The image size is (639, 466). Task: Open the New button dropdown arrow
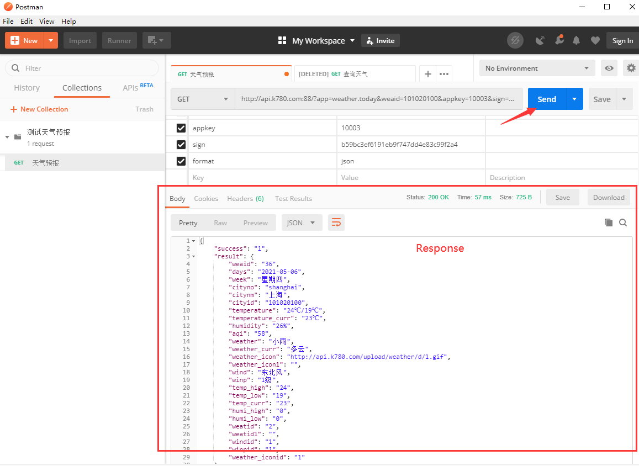click(50, 40)
